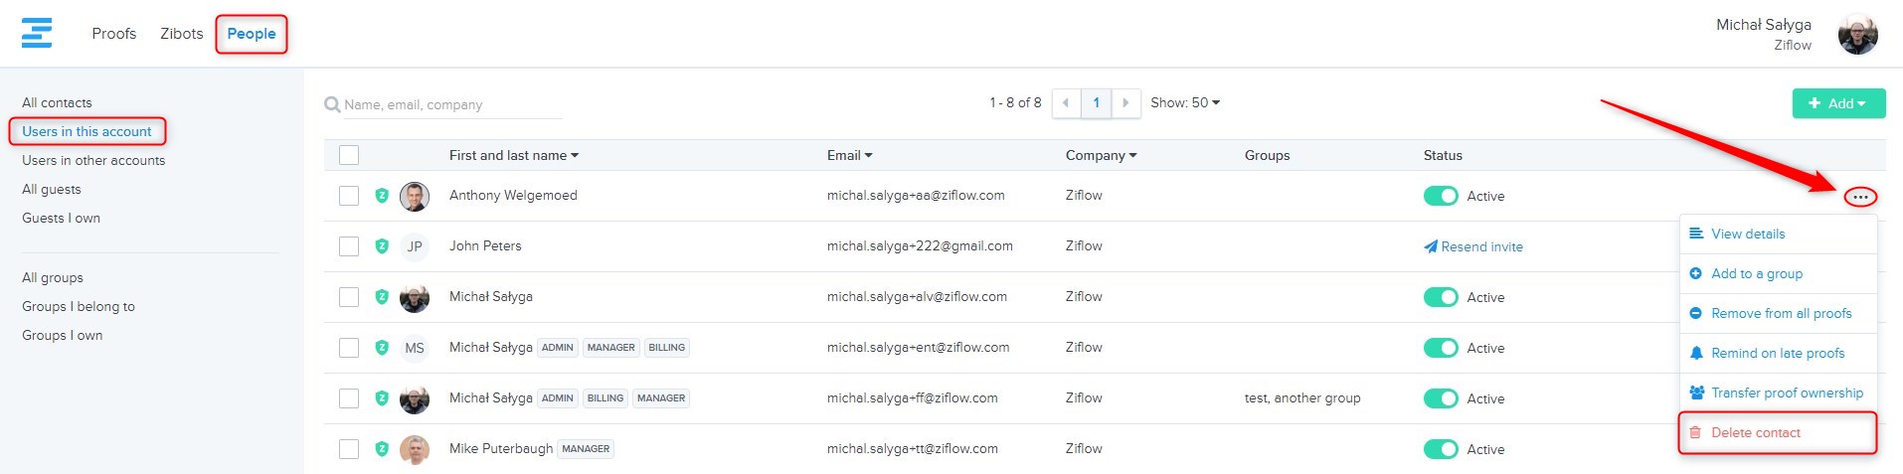Tick the select-all checkbox in table header
Viewport: 1903px width, 474px height.
click(x=349, y=155)
